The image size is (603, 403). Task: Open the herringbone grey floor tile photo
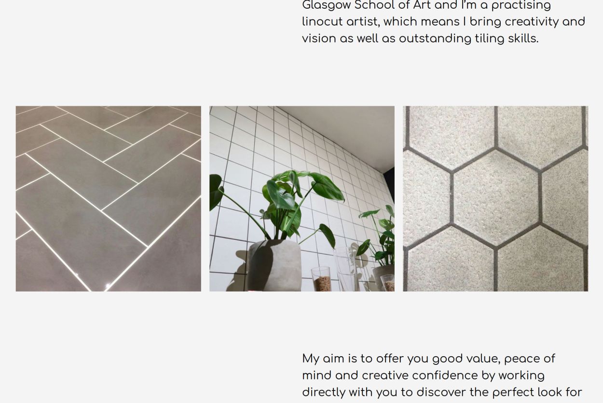coord(109,198)
